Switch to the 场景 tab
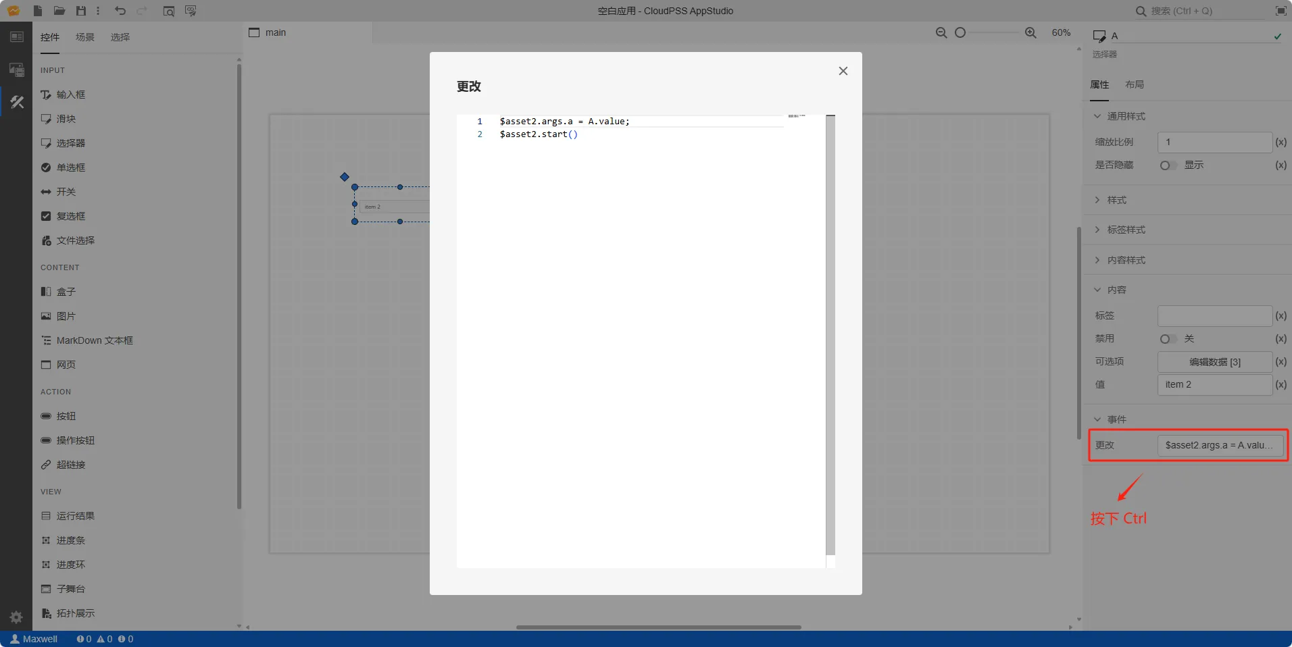Viewport: 1292px width, 647px height. tap(85, 37)
